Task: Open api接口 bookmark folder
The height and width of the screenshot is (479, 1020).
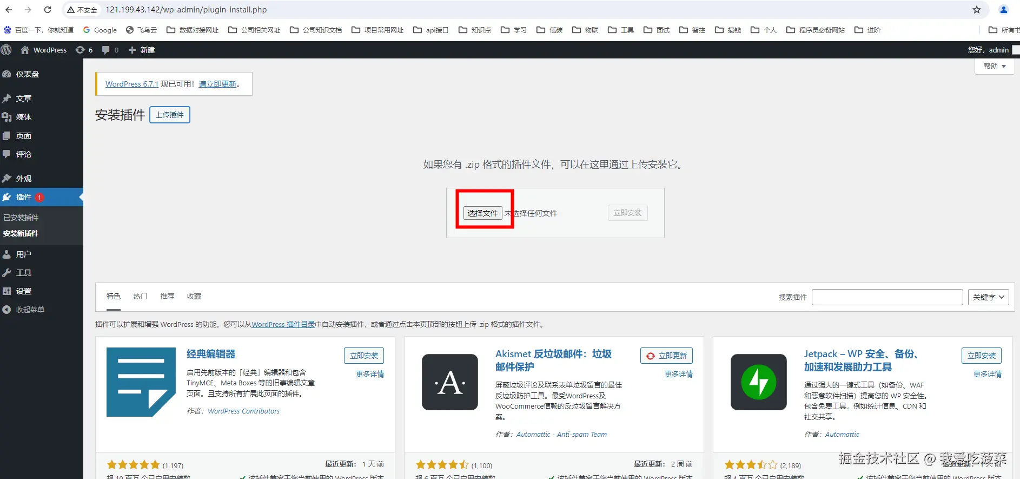Action: (x=431, y=30)
